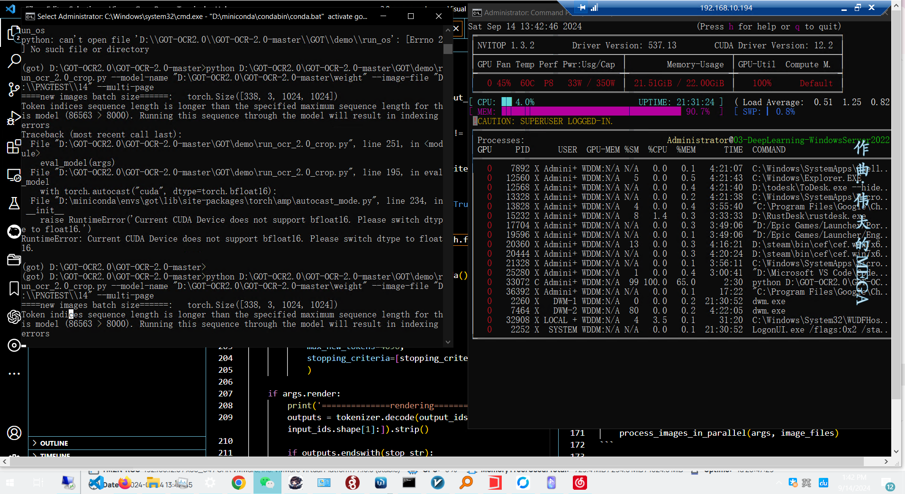Show additional views via the ellipsis
Viewport: 905px width, 494px height.
pos(14,373)
